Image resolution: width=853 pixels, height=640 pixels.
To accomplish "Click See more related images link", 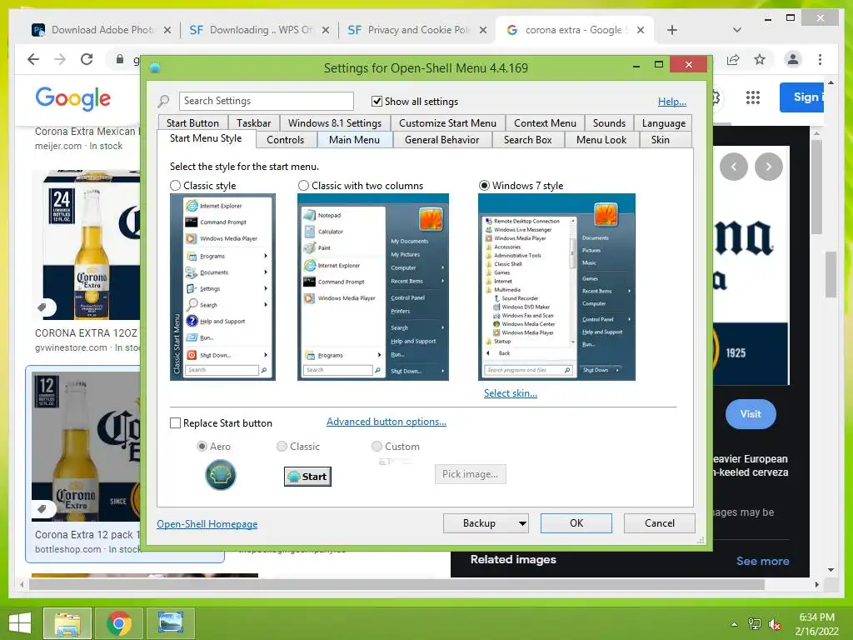I will 763,561.
